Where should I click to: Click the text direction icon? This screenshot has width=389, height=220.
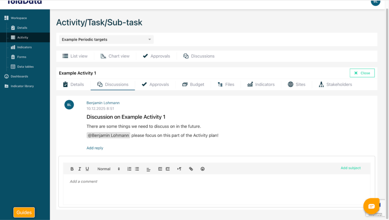point(179,169)
